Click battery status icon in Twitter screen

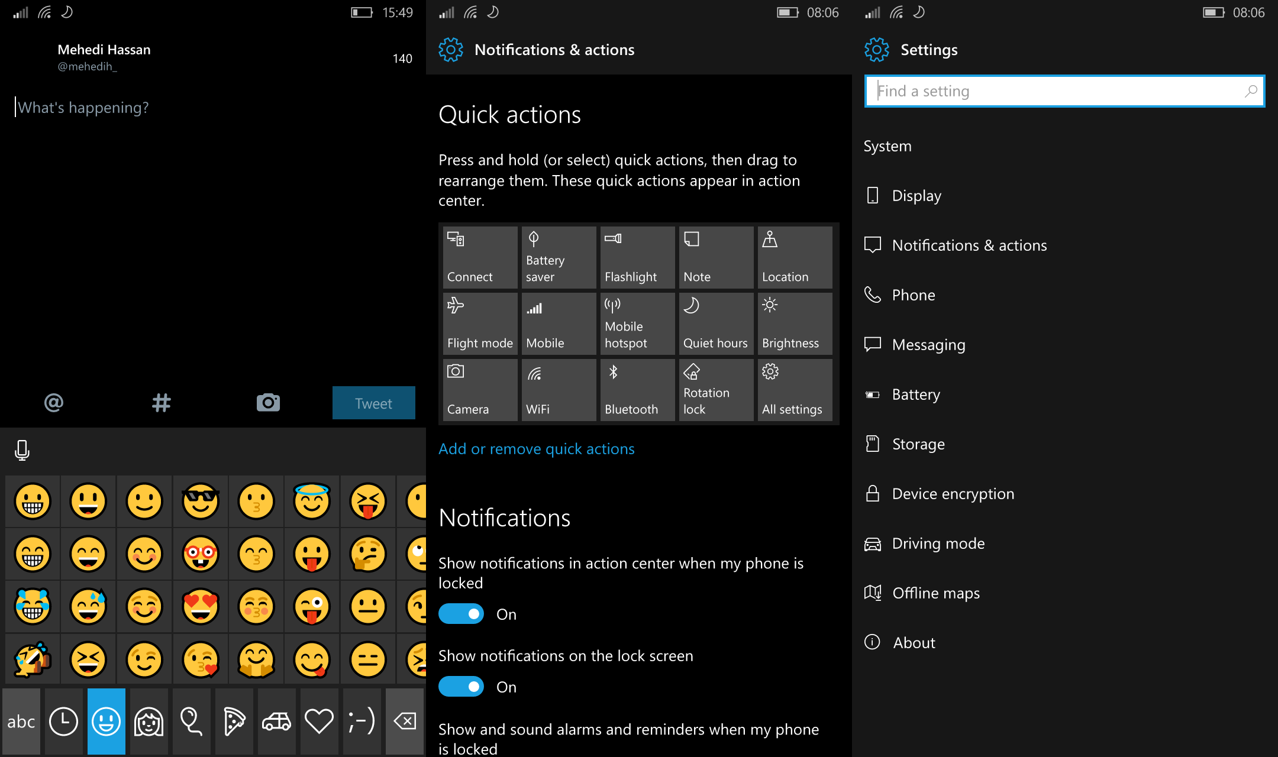point(362,12)
